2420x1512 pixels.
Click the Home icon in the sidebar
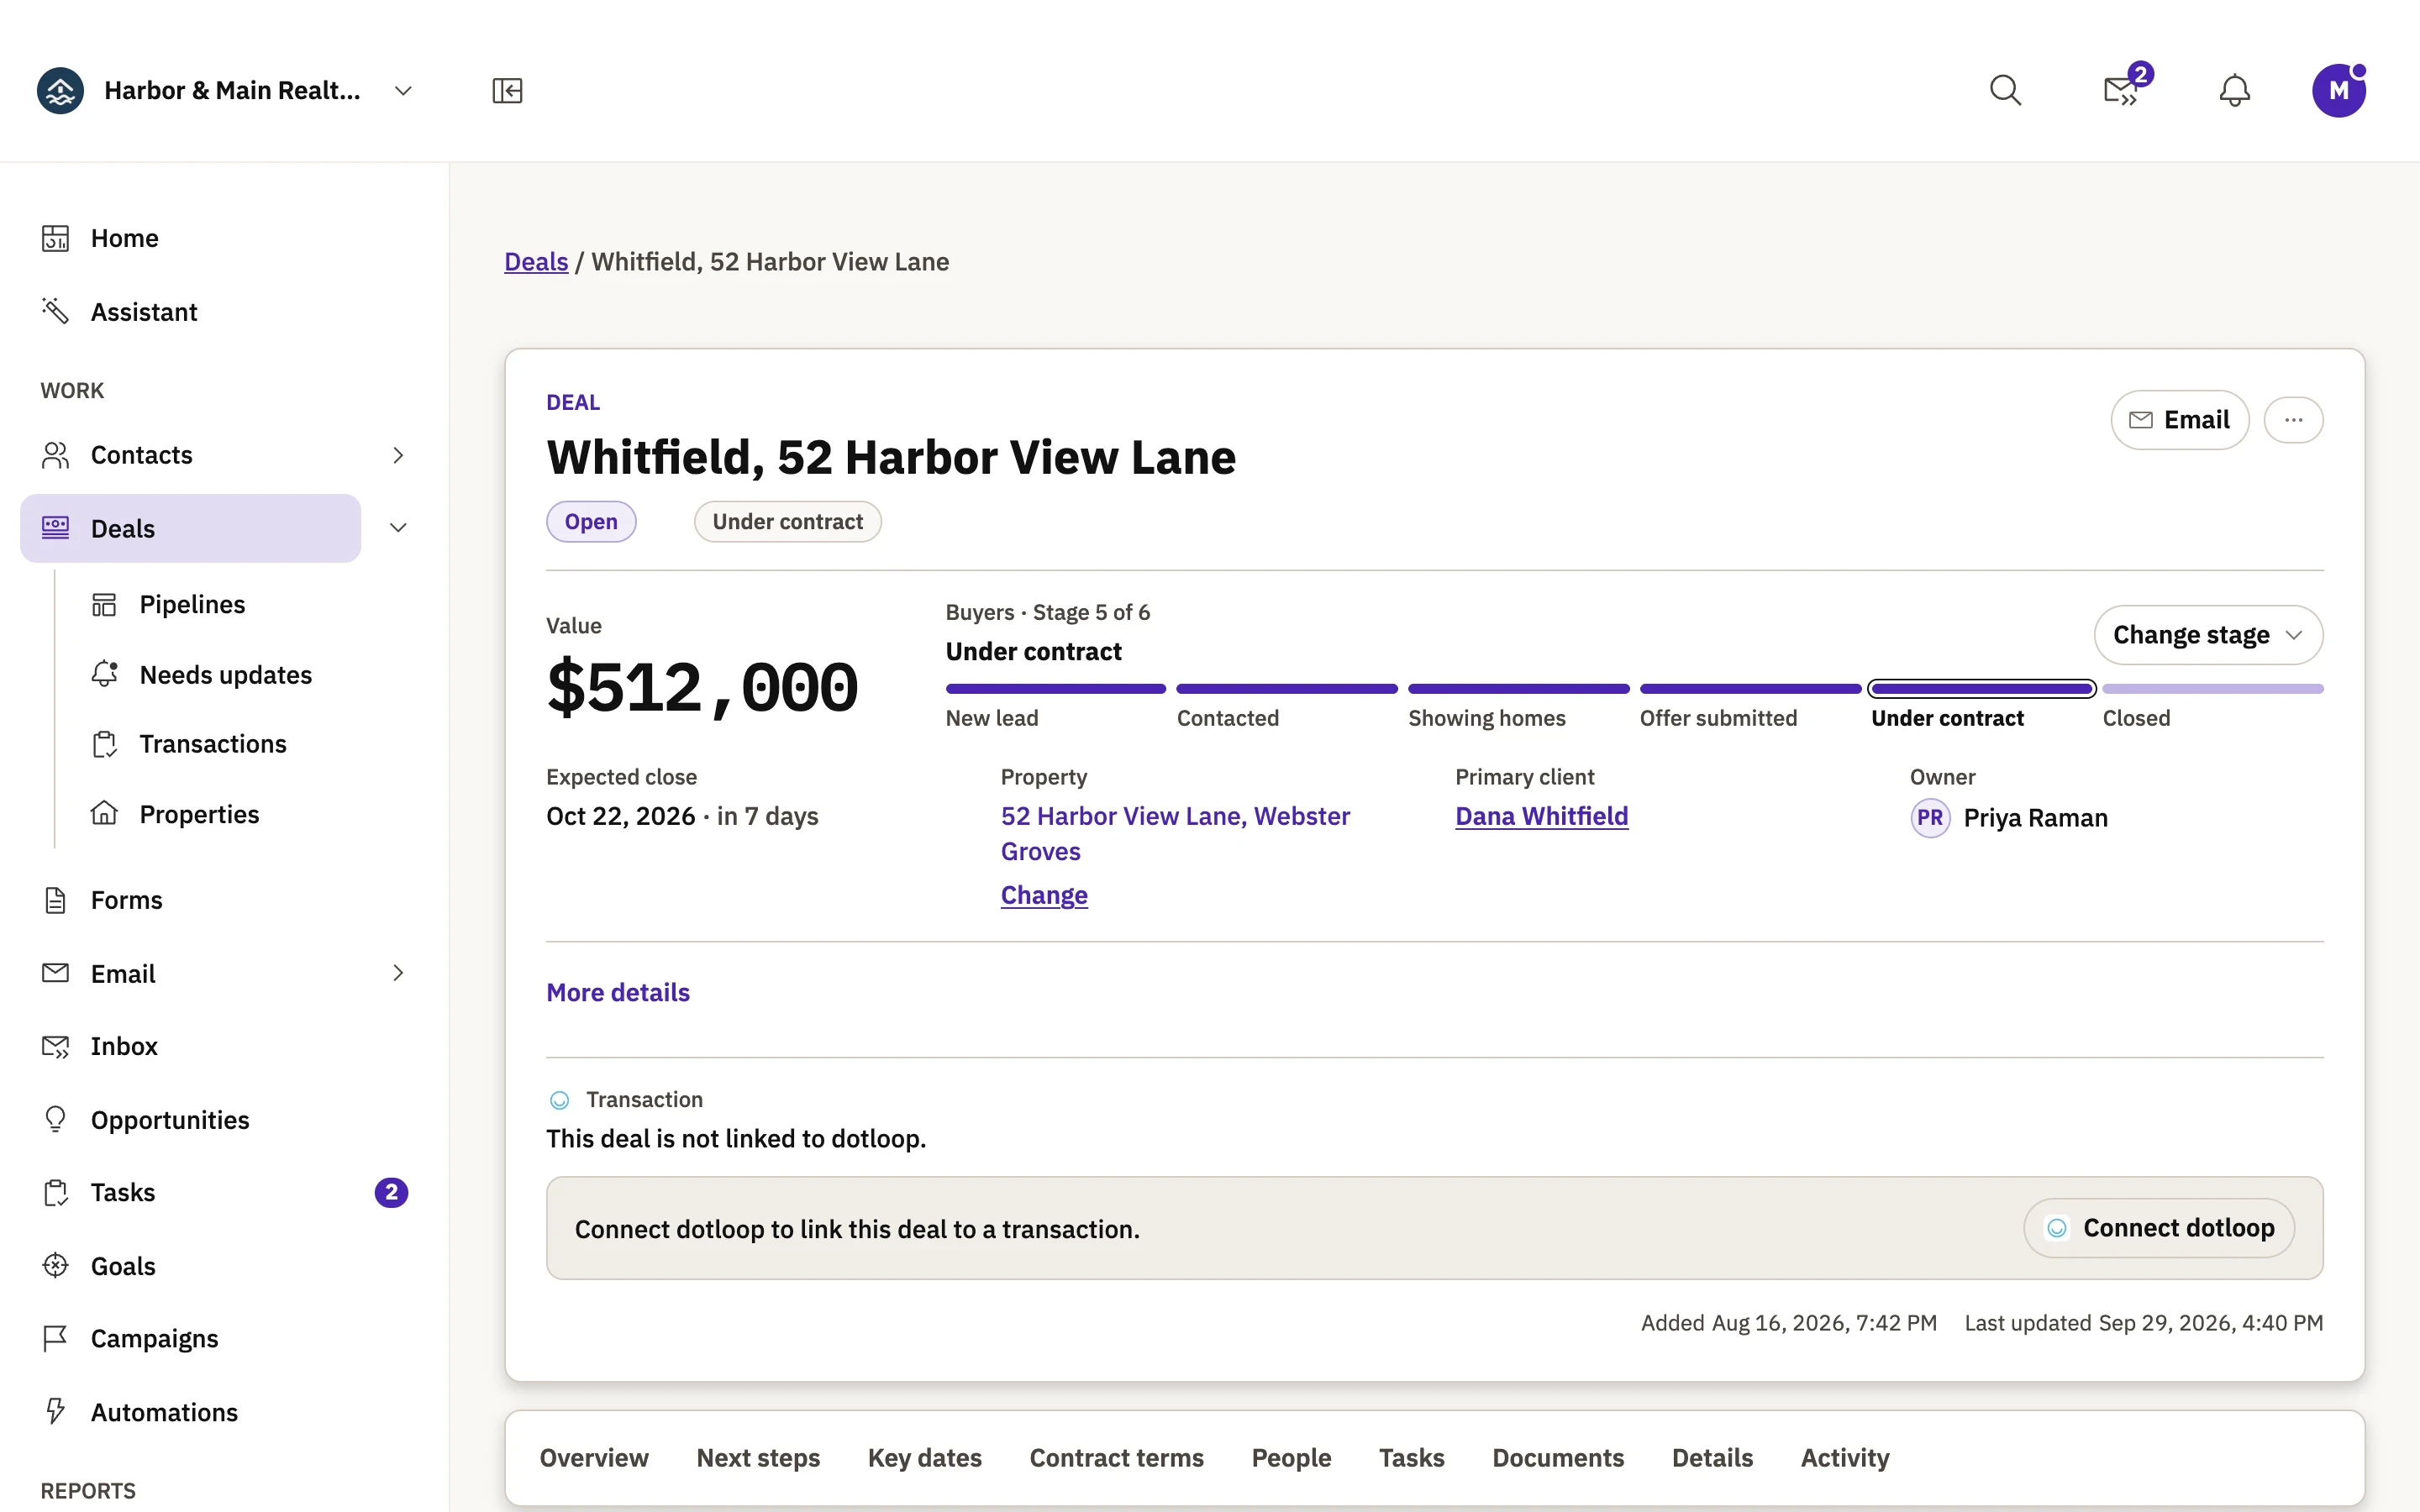(55, 238)
